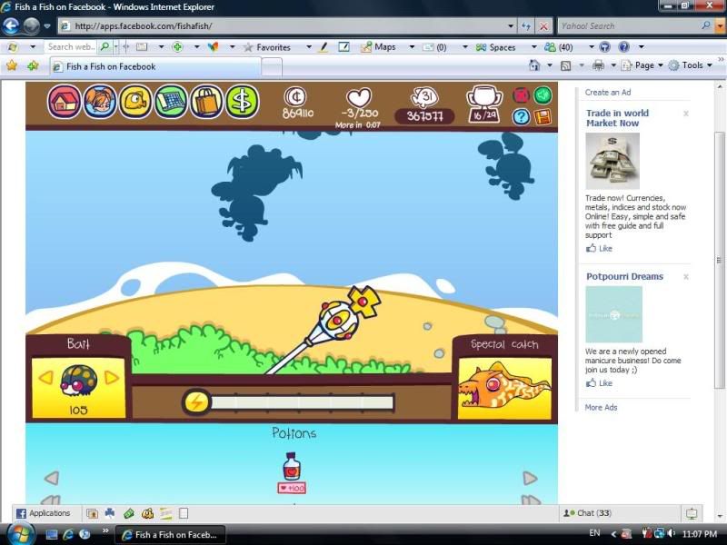Click the green dollar sign icon
Image resolution: width=727 pixels, height=545 pixels.
click(242, 101)
